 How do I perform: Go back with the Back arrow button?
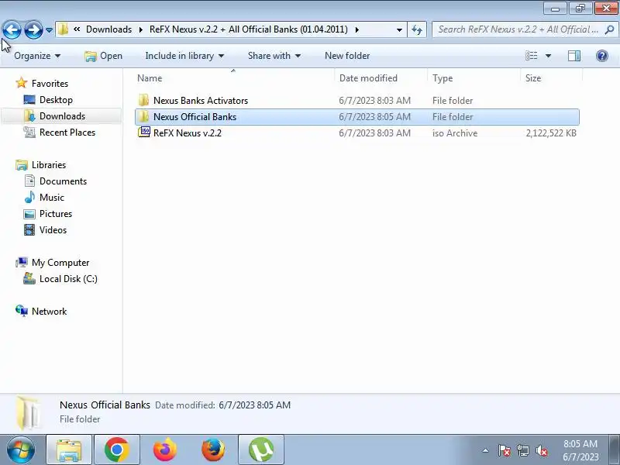tap(12, 29)
